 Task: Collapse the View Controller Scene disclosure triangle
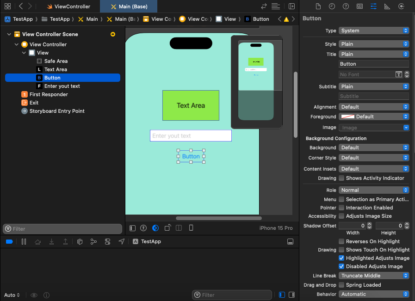point(9,34)
